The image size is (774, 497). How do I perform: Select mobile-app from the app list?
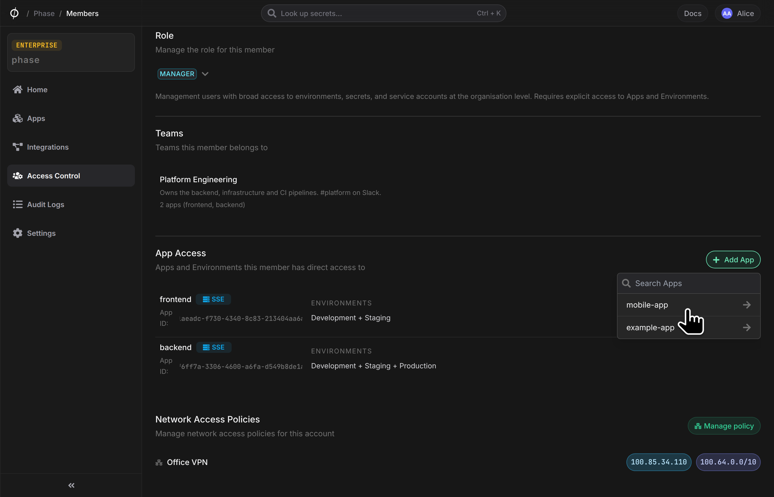689,305
